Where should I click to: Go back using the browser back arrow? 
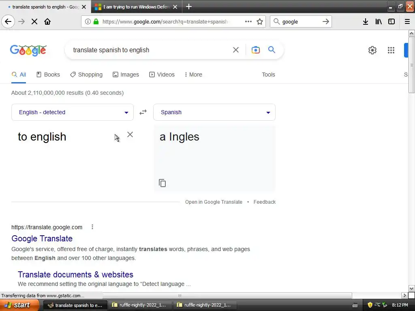pos(8,21)
